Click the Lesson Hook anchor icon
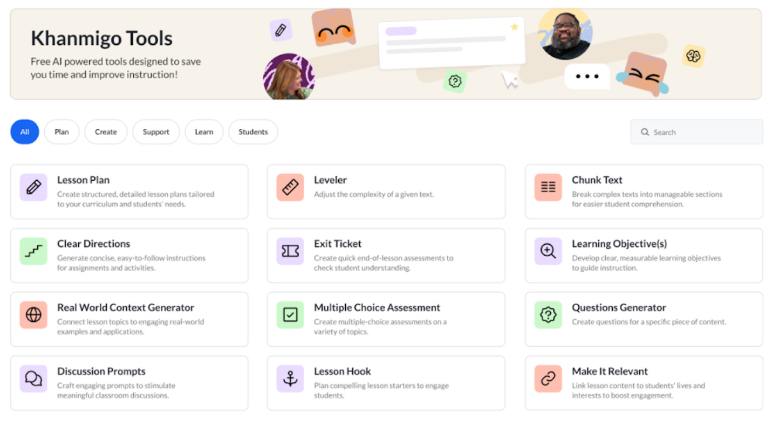This screenshot has height=433, width=773. (290, 379)
